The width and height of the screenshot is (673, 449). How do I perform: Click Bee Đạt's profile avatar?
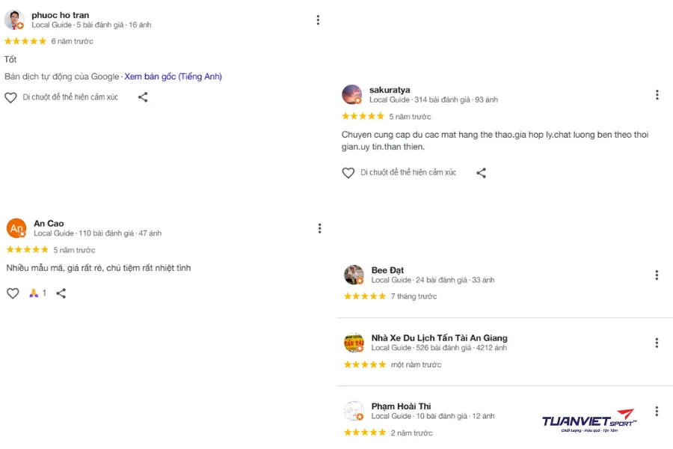point(354,275)
